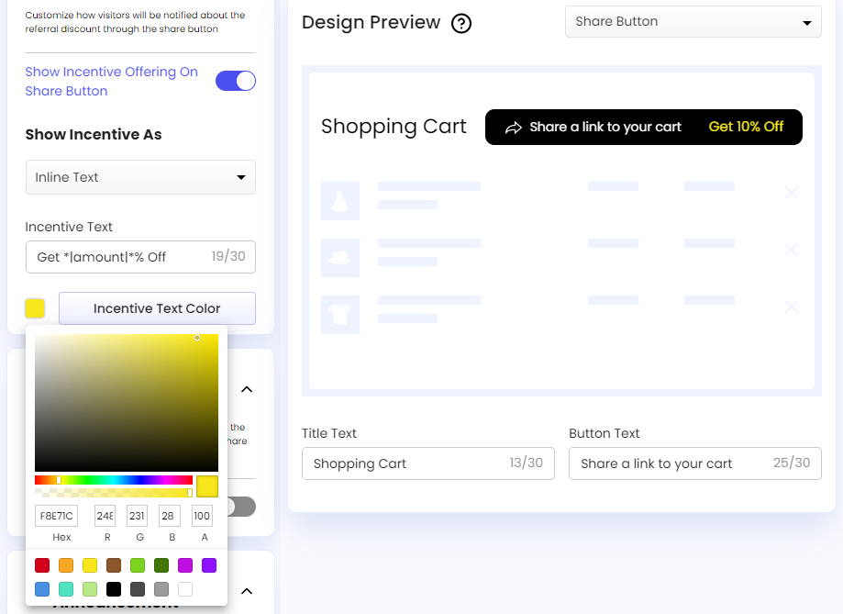The width and height of the screenshot is (843, 614).
Task: Remove the third cart item using the X icon
Action: tap(791, 307)
